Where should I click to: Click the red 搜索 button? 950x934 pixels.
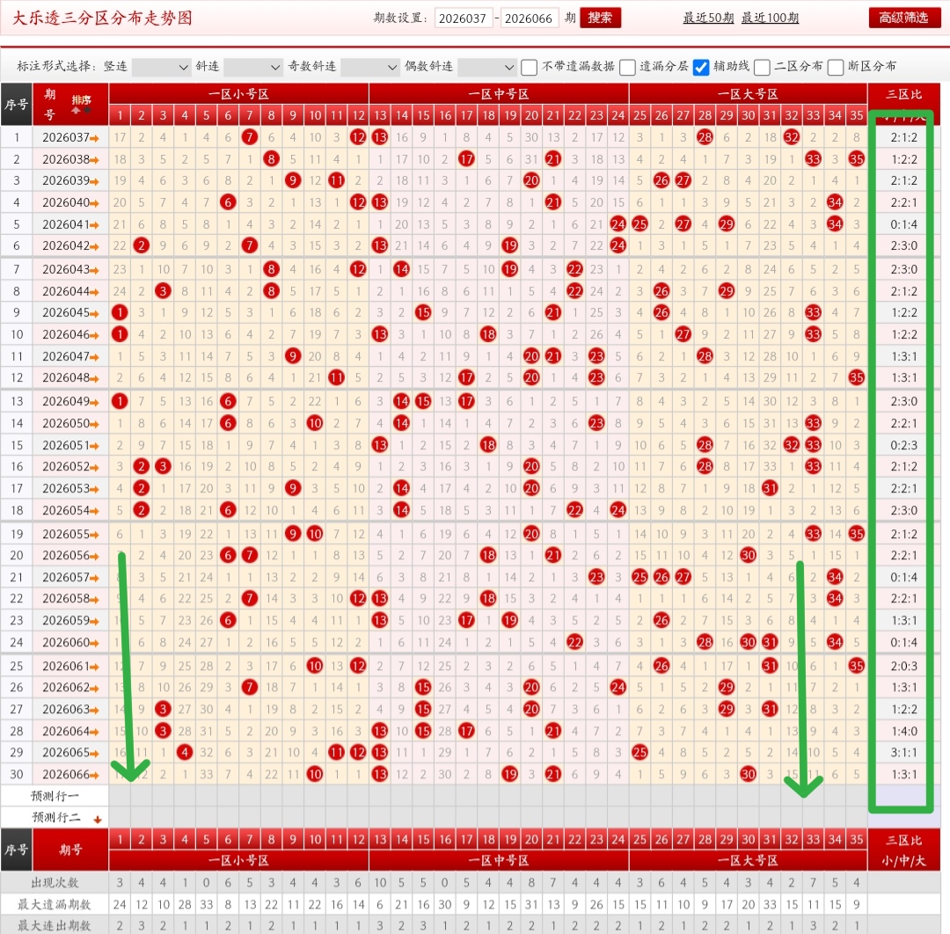tap(600, 18)
